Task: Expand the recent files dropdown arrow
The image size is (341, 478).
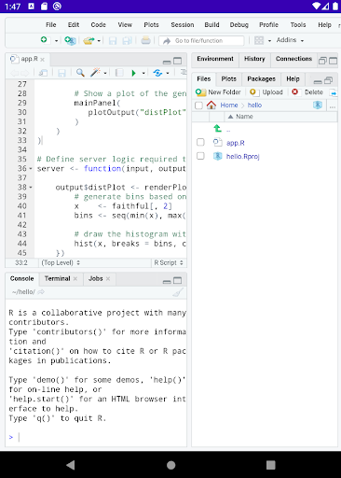Action: (99, 41)
